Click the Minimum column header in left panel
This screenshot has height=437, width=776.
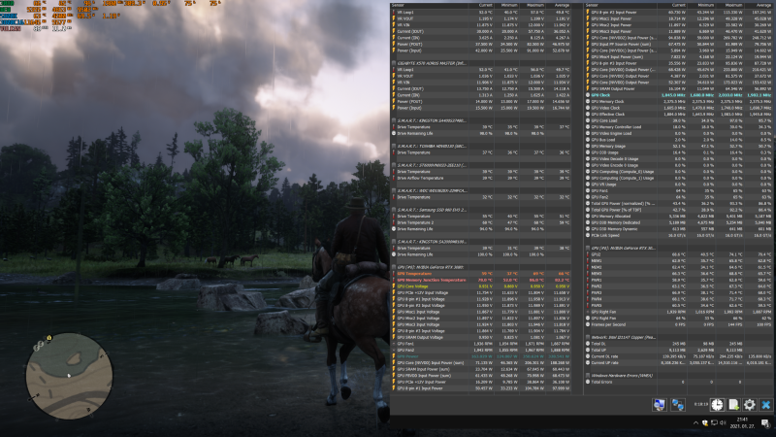[510, 6]
